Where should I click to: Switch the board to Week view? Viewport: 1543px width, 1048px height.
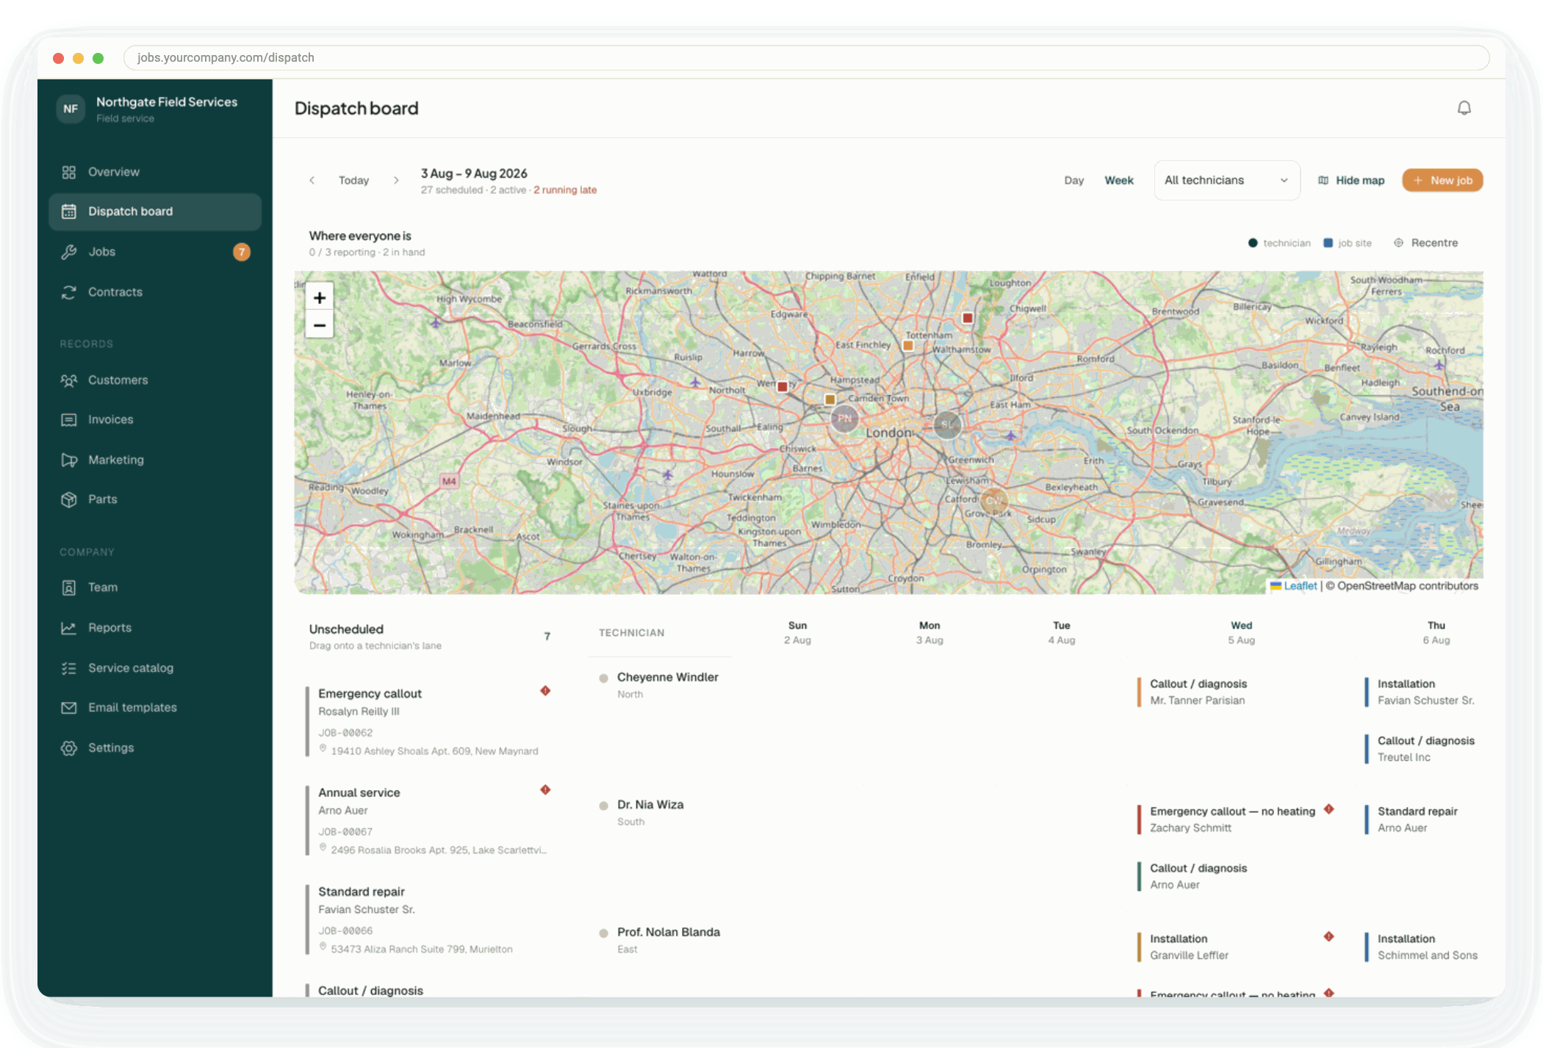pos(1118,181)
